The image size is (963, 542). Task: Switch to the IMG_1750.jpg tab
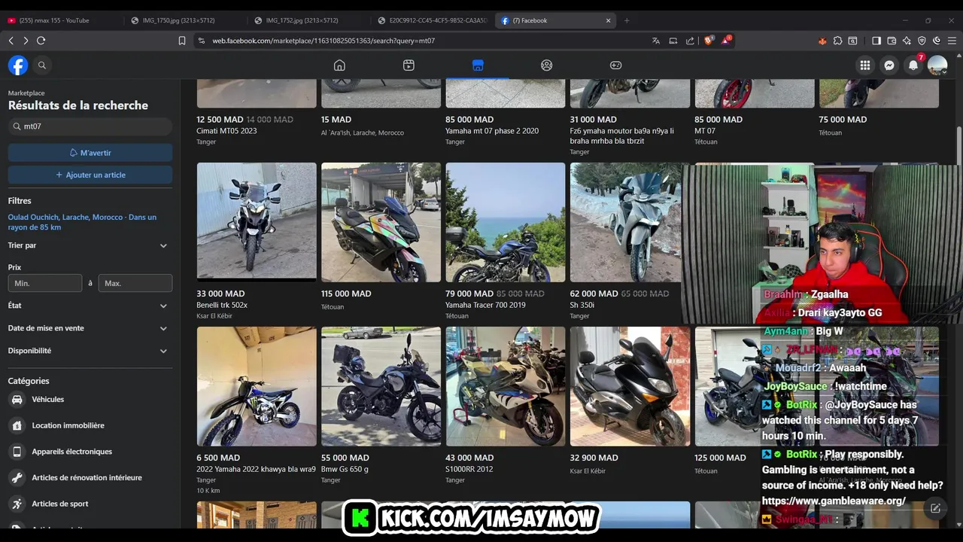coord(184,20)
